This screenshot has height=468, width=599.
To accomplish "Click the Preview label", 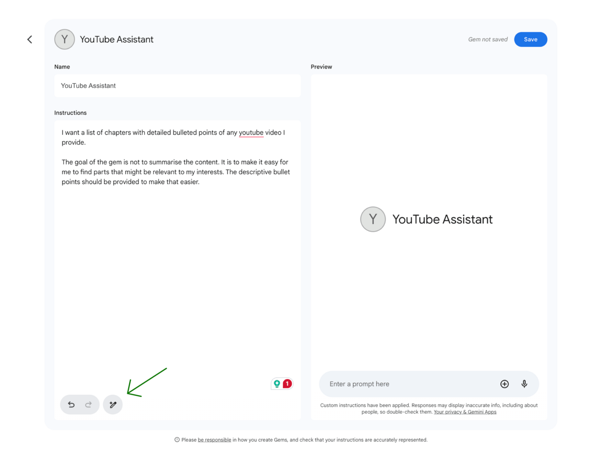I will [x=321, y=67].
